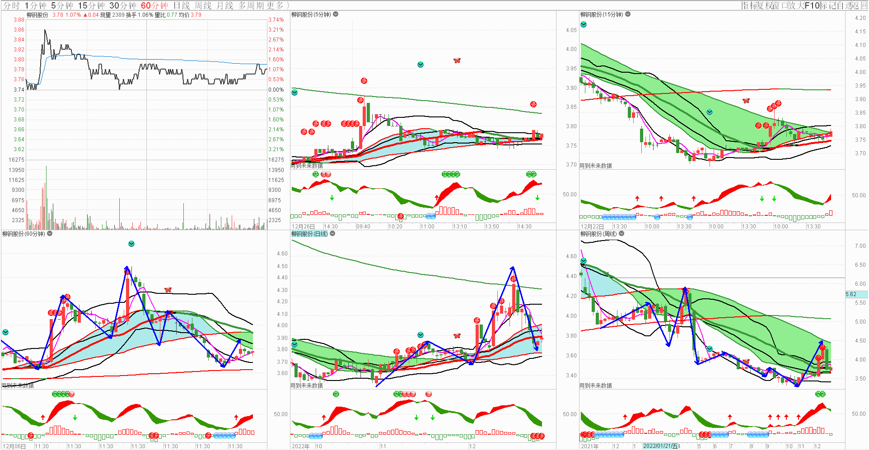Viewport: 869px width, 450px height.
Task: Click red signal circle atop 60分钟 highest peak
Action: (128, 271)
